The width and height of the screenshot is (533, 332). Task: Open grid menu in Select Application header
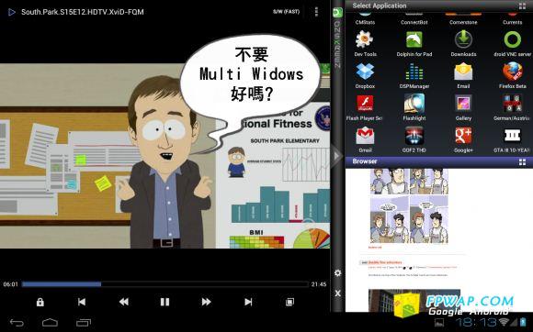coord(523,6)
